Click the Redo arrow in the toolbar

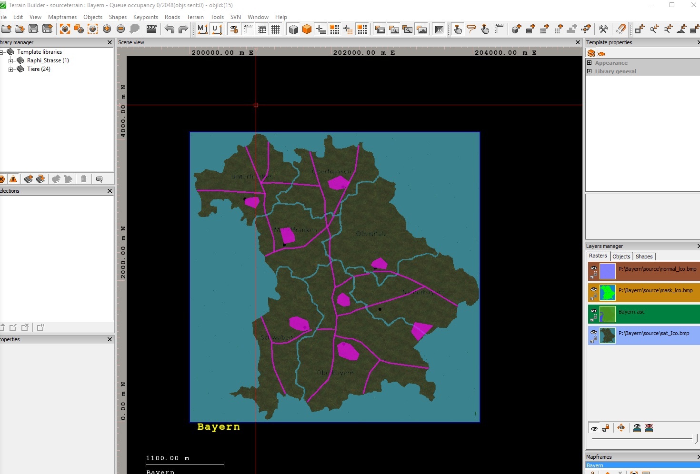click(x=183, y=29)
